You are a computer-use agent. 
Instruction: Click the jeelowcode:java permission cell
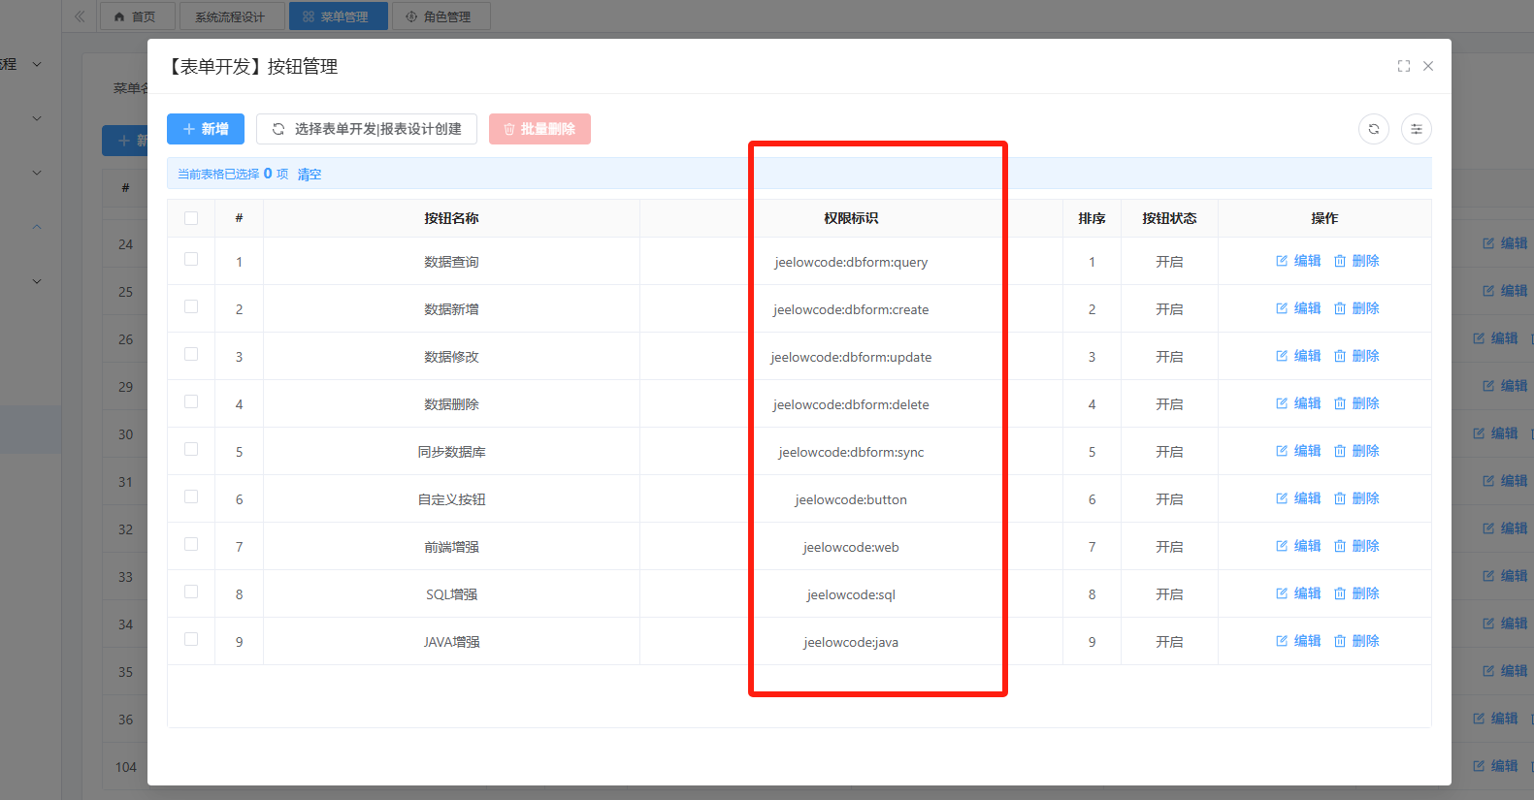click(851, 642)
